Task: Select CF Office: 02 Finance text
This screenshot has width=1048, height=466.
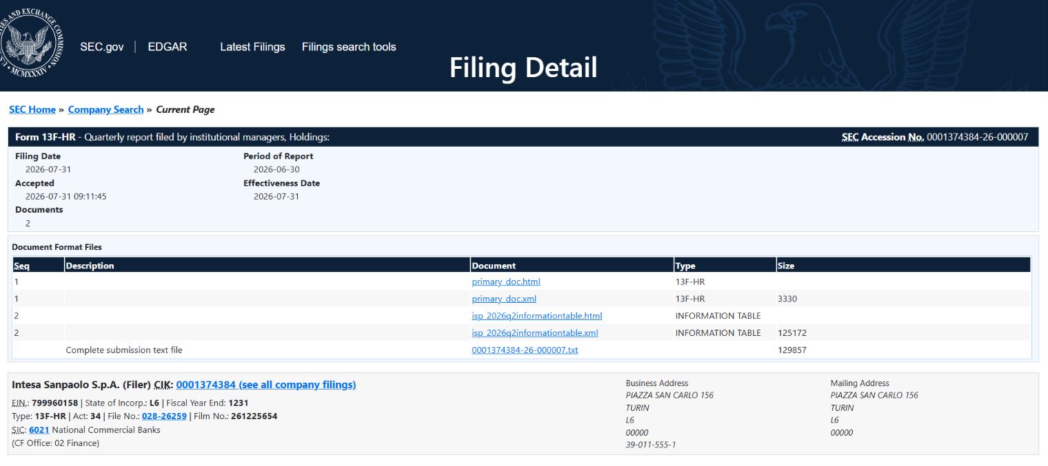Action: tap(56, 443)
